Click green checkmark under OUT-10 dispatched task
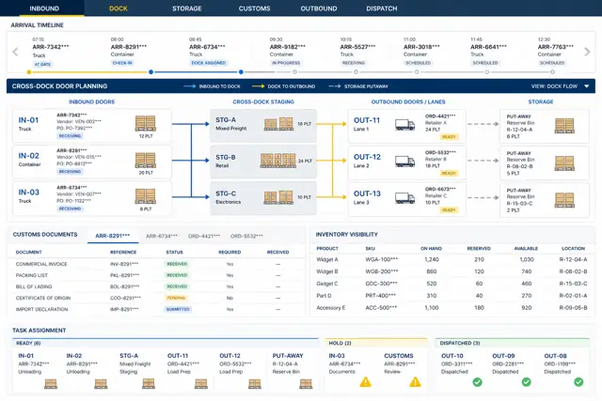This screenshot has width=602, height=401. (x=477, y=382)
